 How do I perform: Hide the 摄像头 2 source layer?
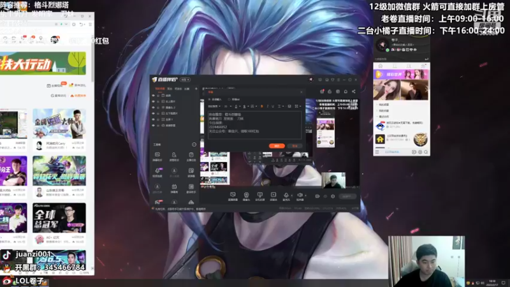coord(154,107)
